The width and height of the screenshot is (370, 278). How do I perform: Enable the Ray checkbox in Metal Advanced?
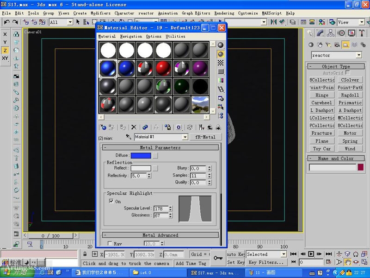pyautogui.click(x=110, y=243)
